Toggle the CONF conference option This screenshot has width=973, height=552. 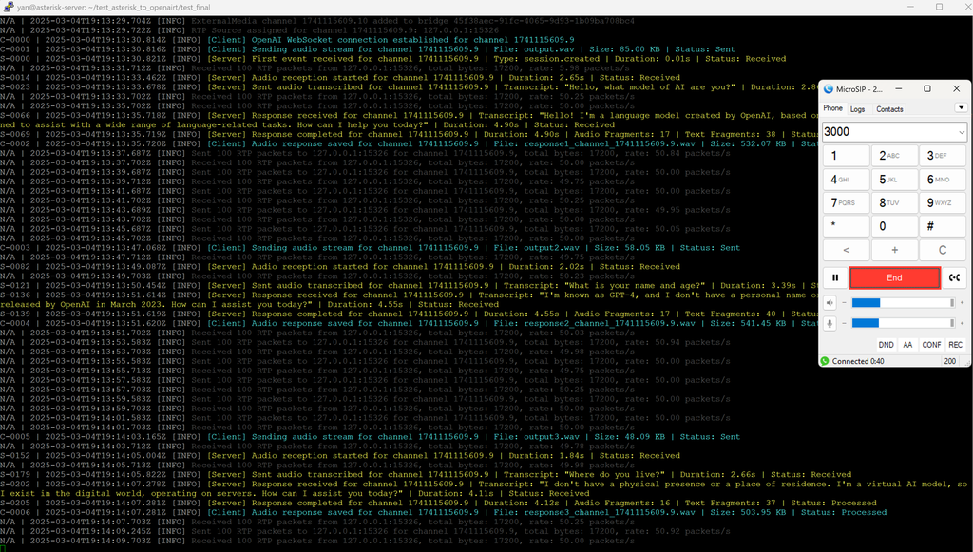point(931,346)
